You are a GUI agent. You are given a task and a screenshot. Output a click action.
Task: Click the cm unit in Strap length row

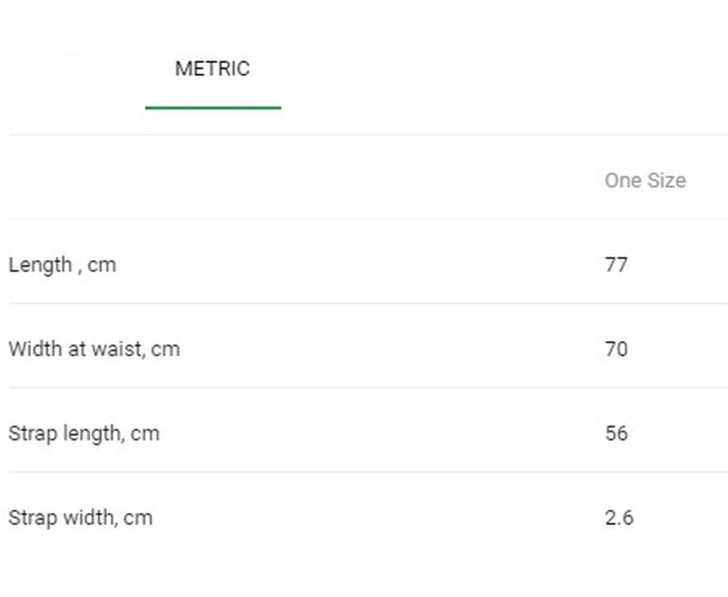coord(145,434)
